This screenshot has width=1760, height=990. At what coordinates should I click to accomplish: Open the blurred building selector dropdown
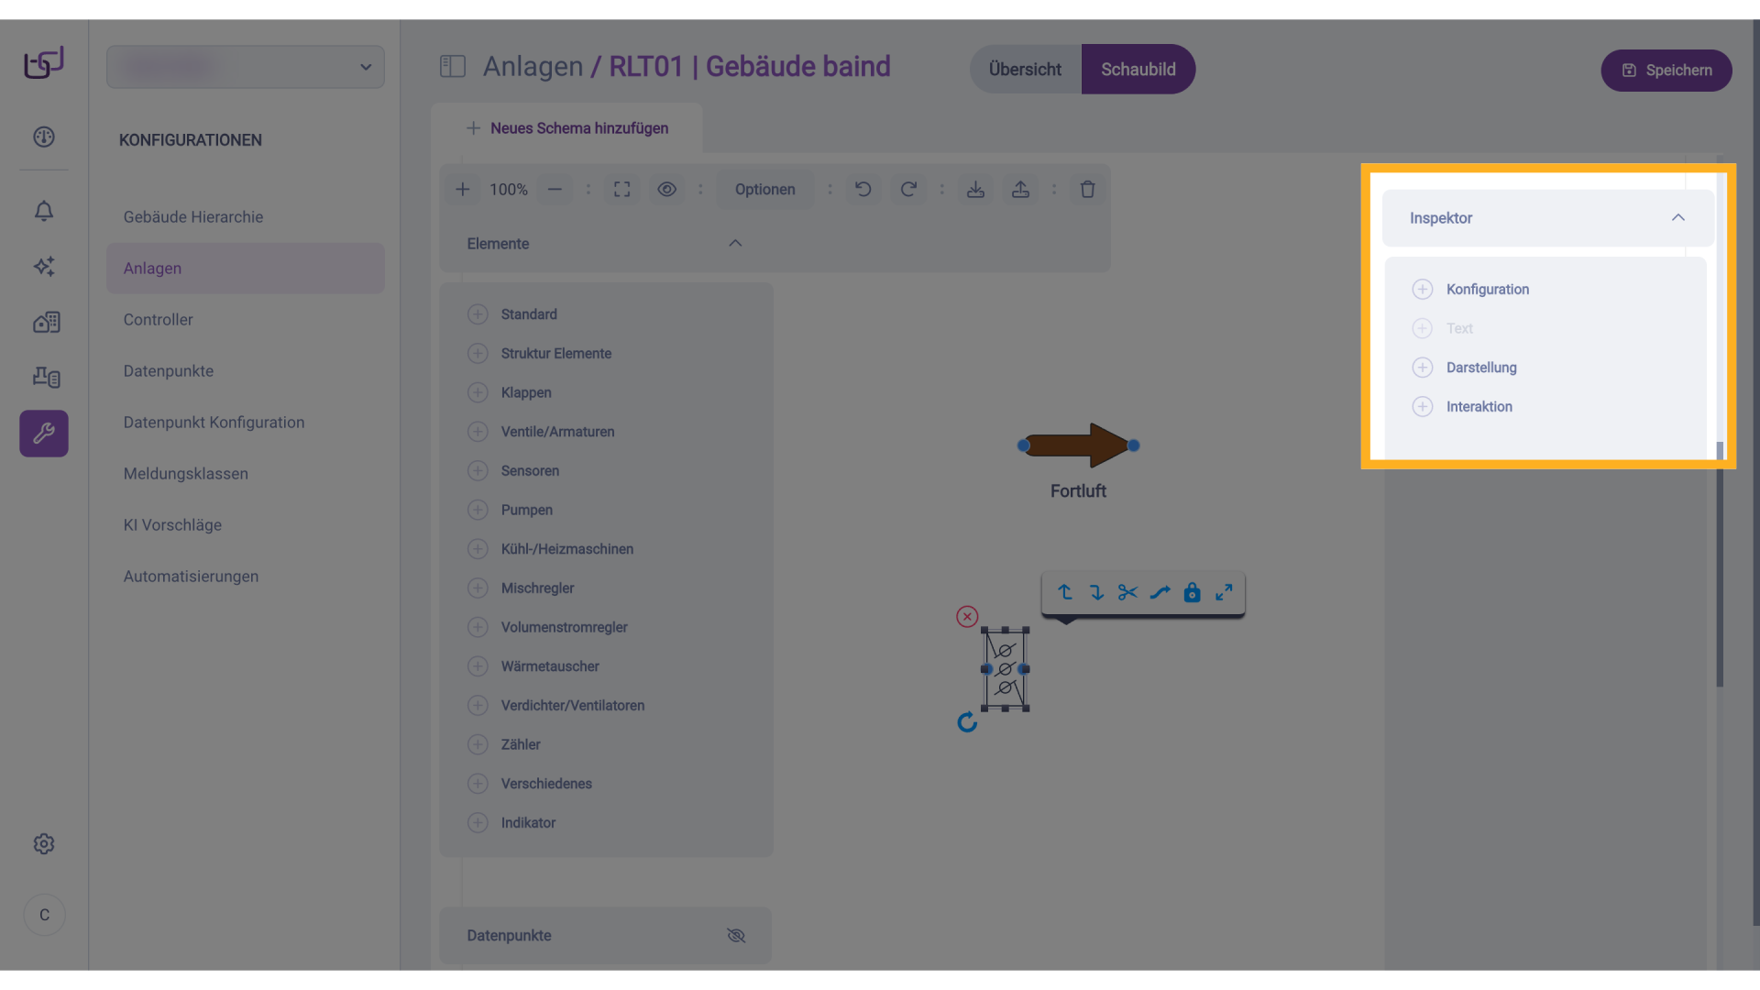coord(246,67)
